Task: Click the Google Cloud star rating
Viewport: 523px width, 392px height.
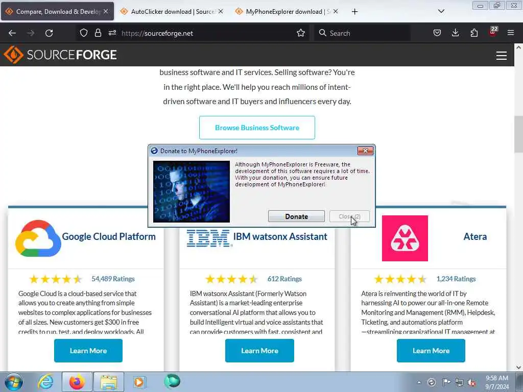Action: click(x=55, y=279)
